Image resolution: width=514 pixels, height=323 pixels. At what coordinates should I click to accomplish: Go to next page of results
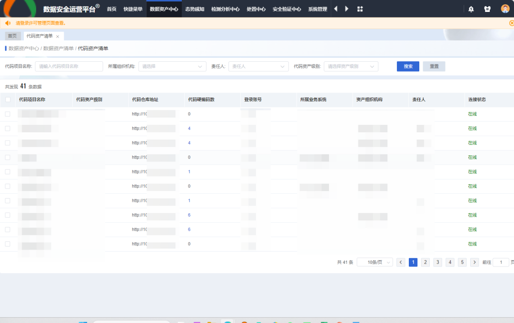coord(474,262)
